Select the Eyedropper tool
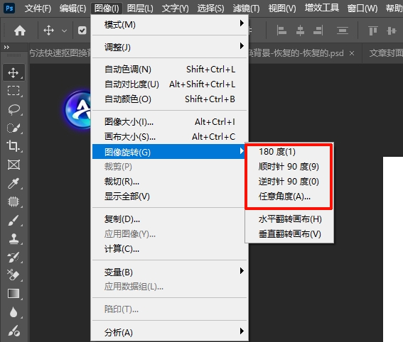 (14, 183)
